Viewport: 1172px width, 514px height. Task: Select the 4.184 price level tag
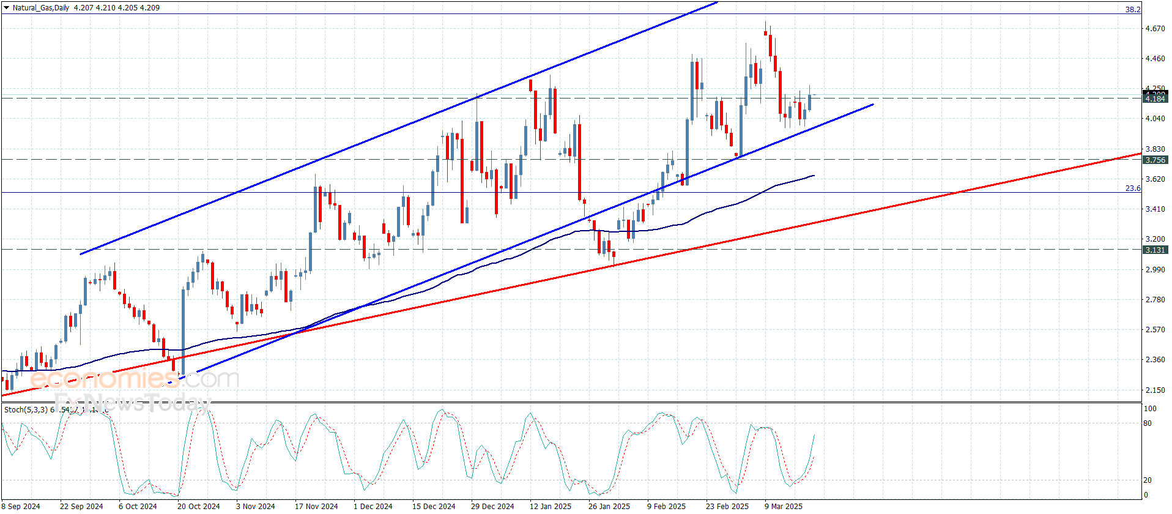point(1155,99)
